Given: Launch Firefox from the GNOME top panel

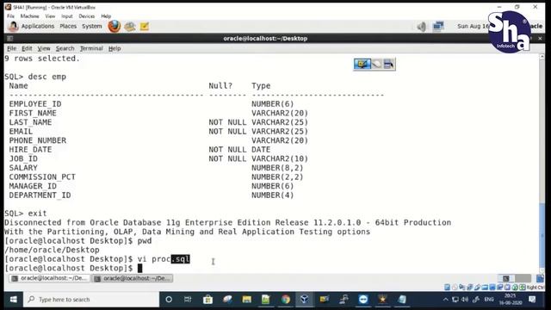Looking at the screenshot, I should click(115, 27).
